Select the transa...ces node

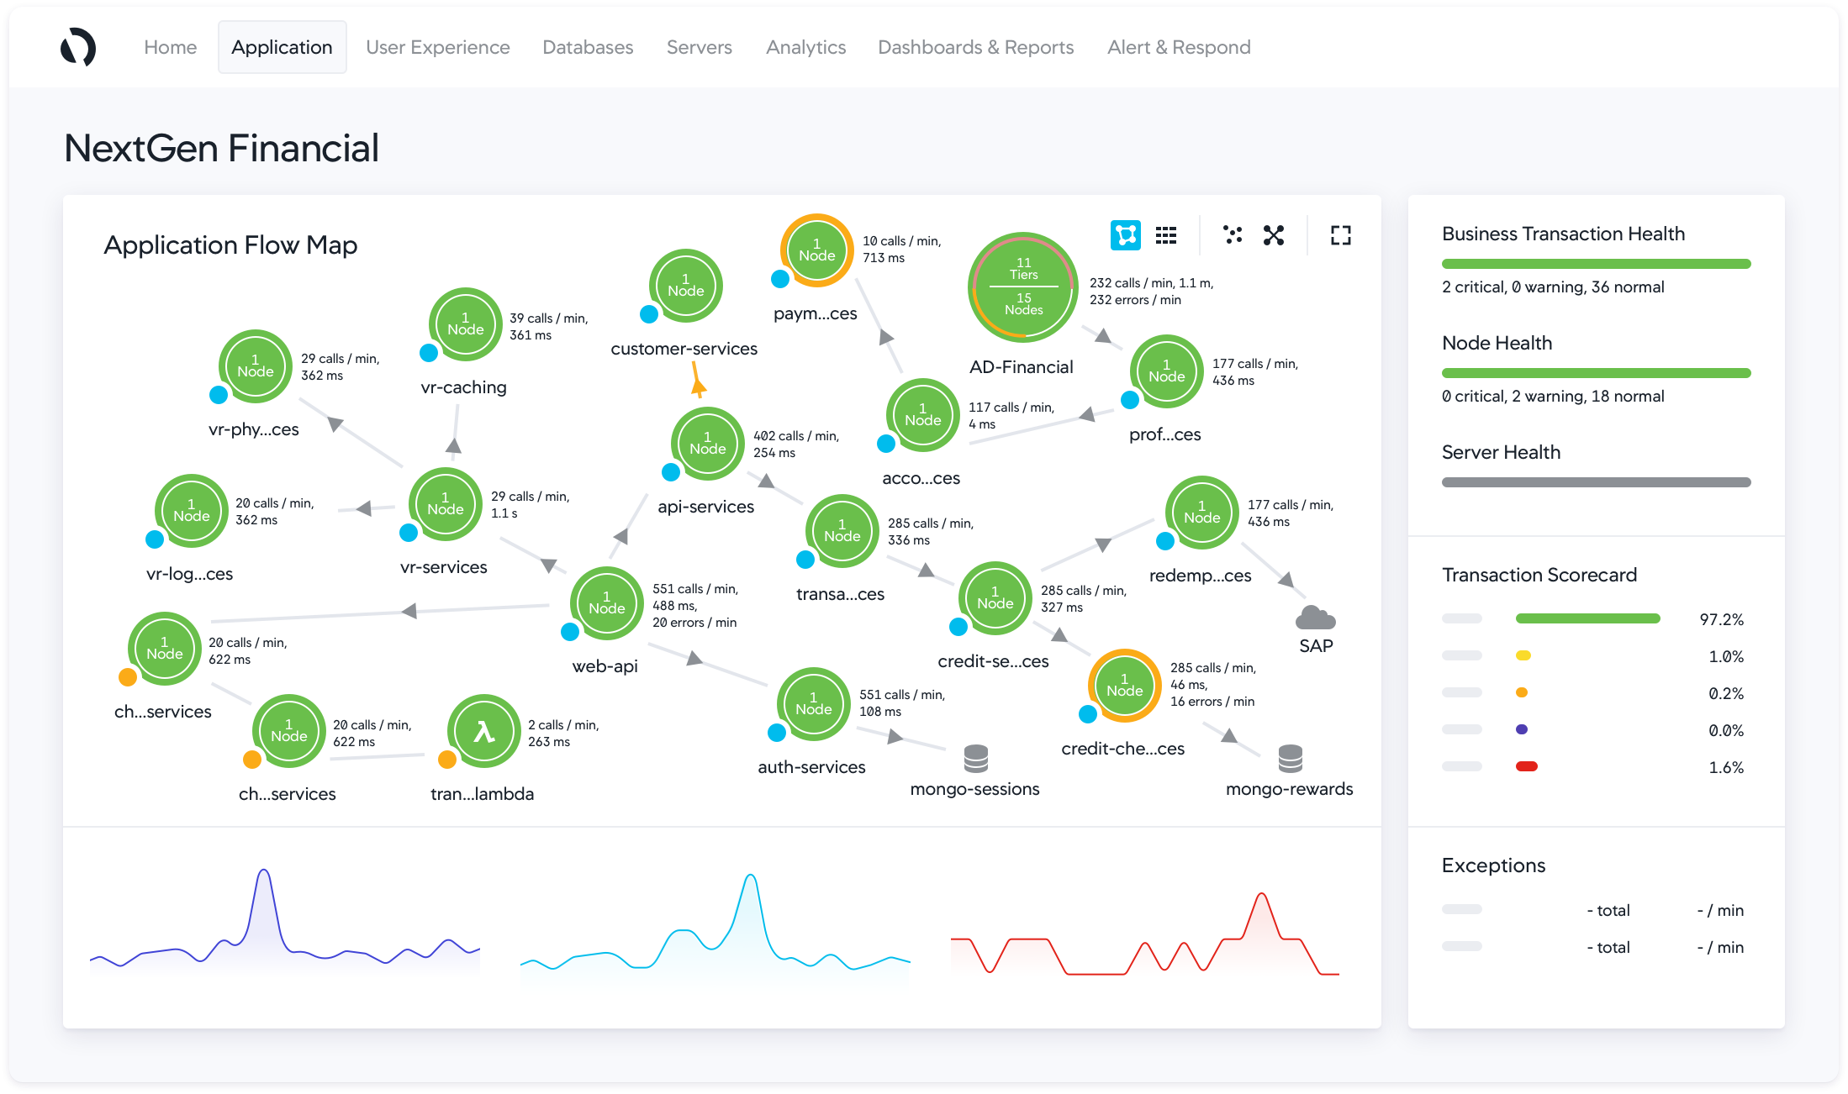pyautogui.click(x=842, y=531)
